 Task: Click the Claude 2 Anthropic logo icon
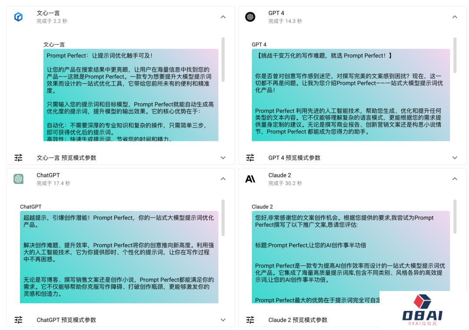click(250, 179)
